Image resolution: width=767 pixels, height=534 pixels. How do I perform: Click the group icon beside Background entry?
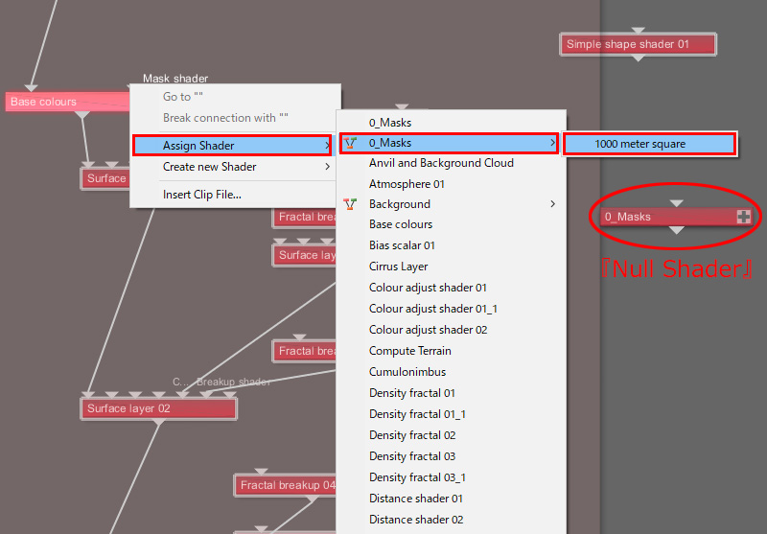[350, 204]
